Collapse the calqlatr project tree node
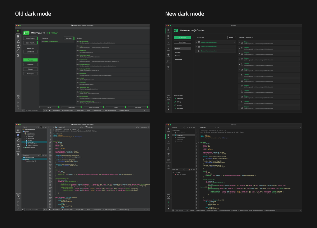This screenshot has height=228, width=317. tap(173, 131)
